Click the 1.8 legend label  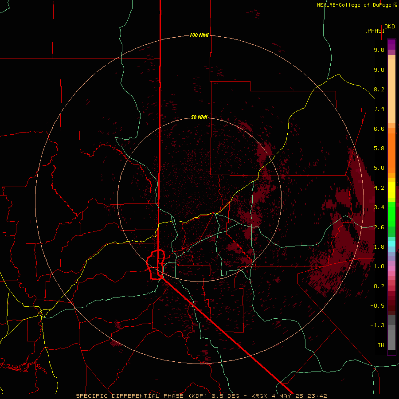coord(379,247)
